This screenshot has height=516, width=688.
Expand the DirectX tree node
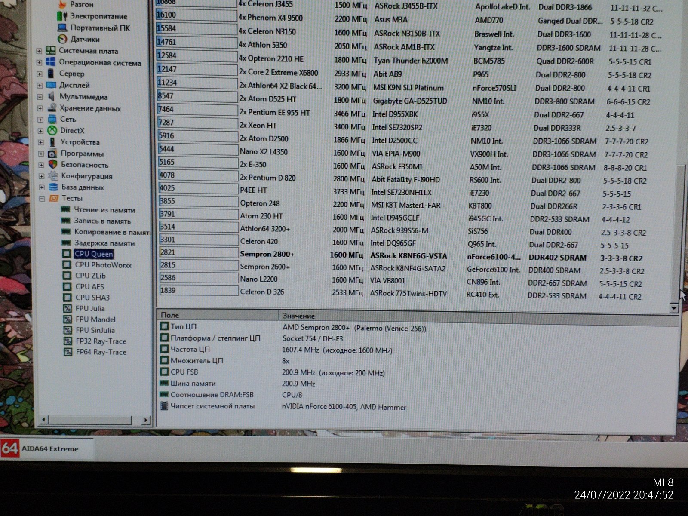[x=40, y=131]
